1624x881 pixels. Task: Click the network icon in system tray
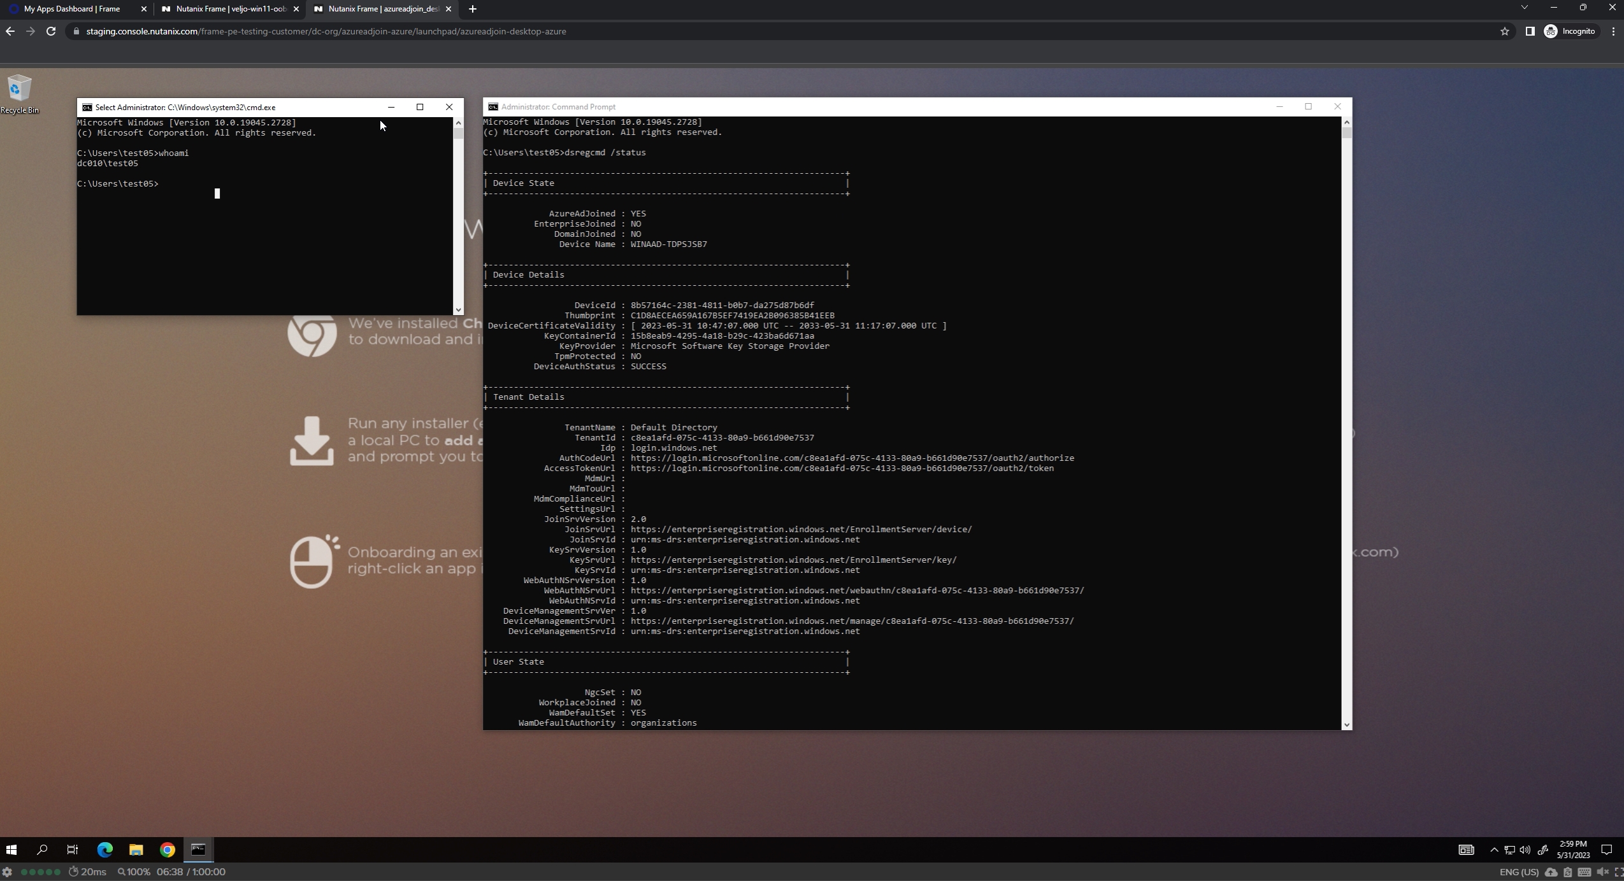pos(1509,850)
